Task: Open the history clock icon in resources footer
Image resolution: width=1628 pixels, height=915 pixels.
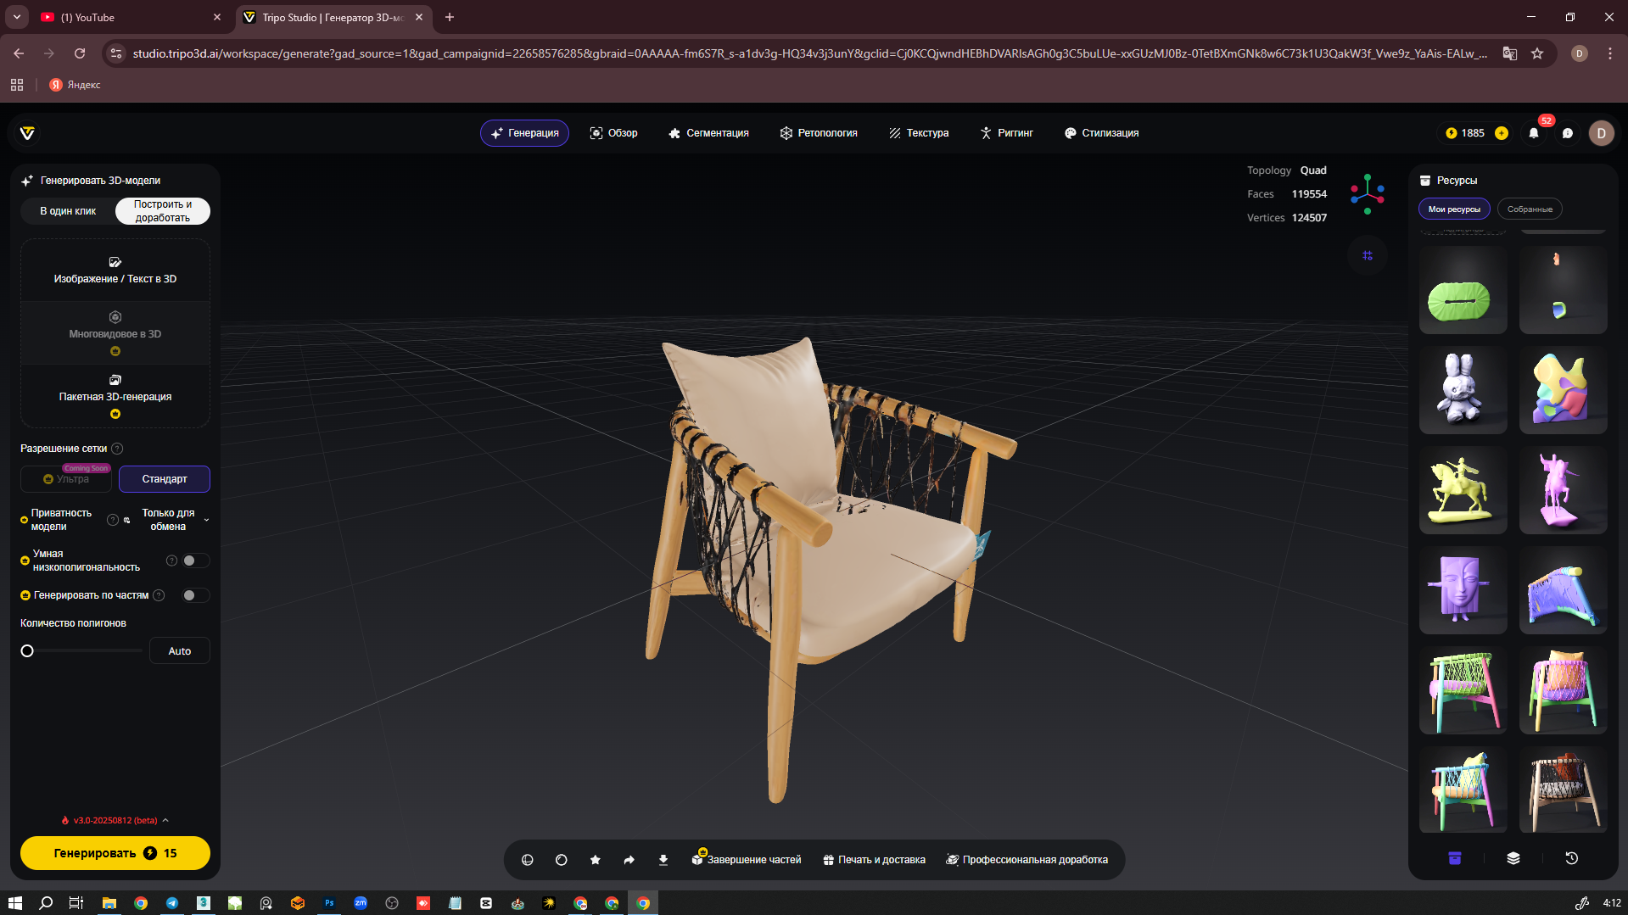Action: [1571, 858]
